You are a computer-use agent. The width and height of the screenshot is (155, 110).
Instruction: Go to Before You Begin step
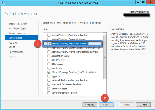[x=18, y=24]
